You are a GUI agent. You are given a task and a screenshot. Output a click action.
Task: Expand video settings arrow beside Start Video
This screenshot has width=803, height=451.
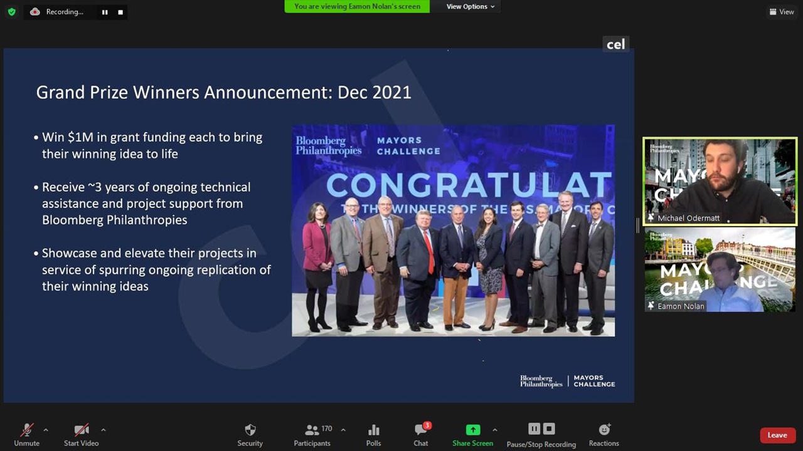(x=104, y=430)
